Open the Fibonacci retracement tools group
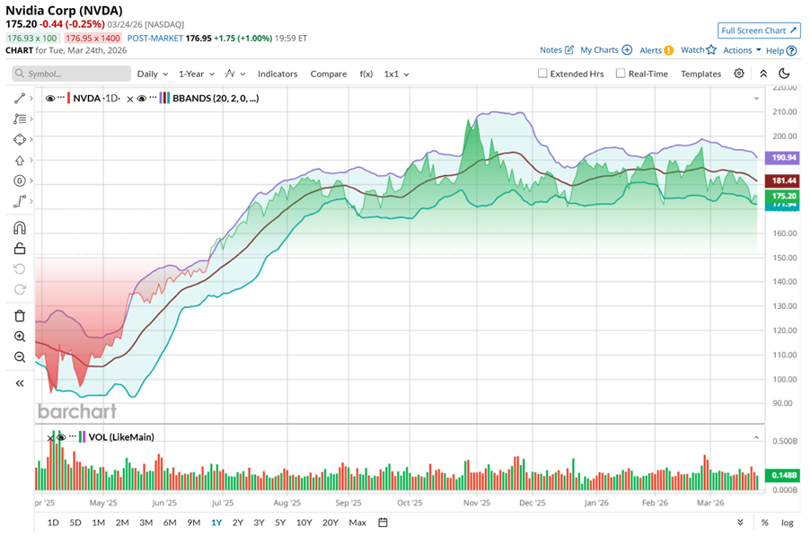 [20, 119]
